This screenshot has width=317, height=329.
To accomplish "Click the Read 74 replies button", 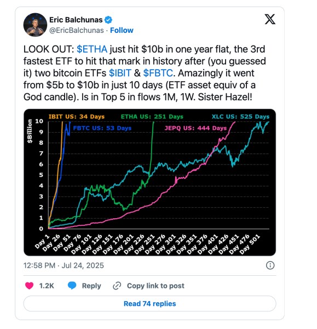I will (149, 304).
